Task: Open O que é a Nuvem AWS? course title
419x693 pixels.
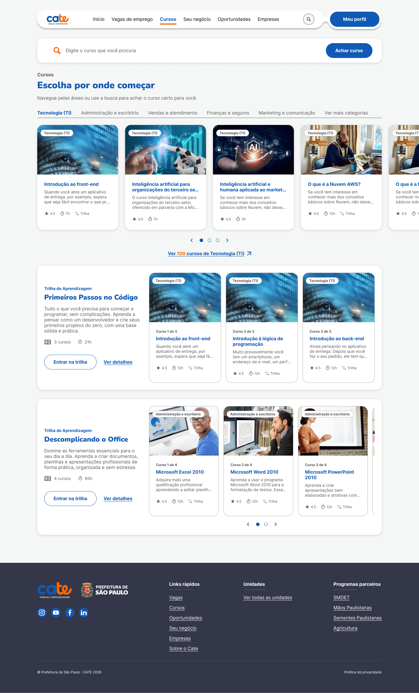Action: click(x=334, y=184)
